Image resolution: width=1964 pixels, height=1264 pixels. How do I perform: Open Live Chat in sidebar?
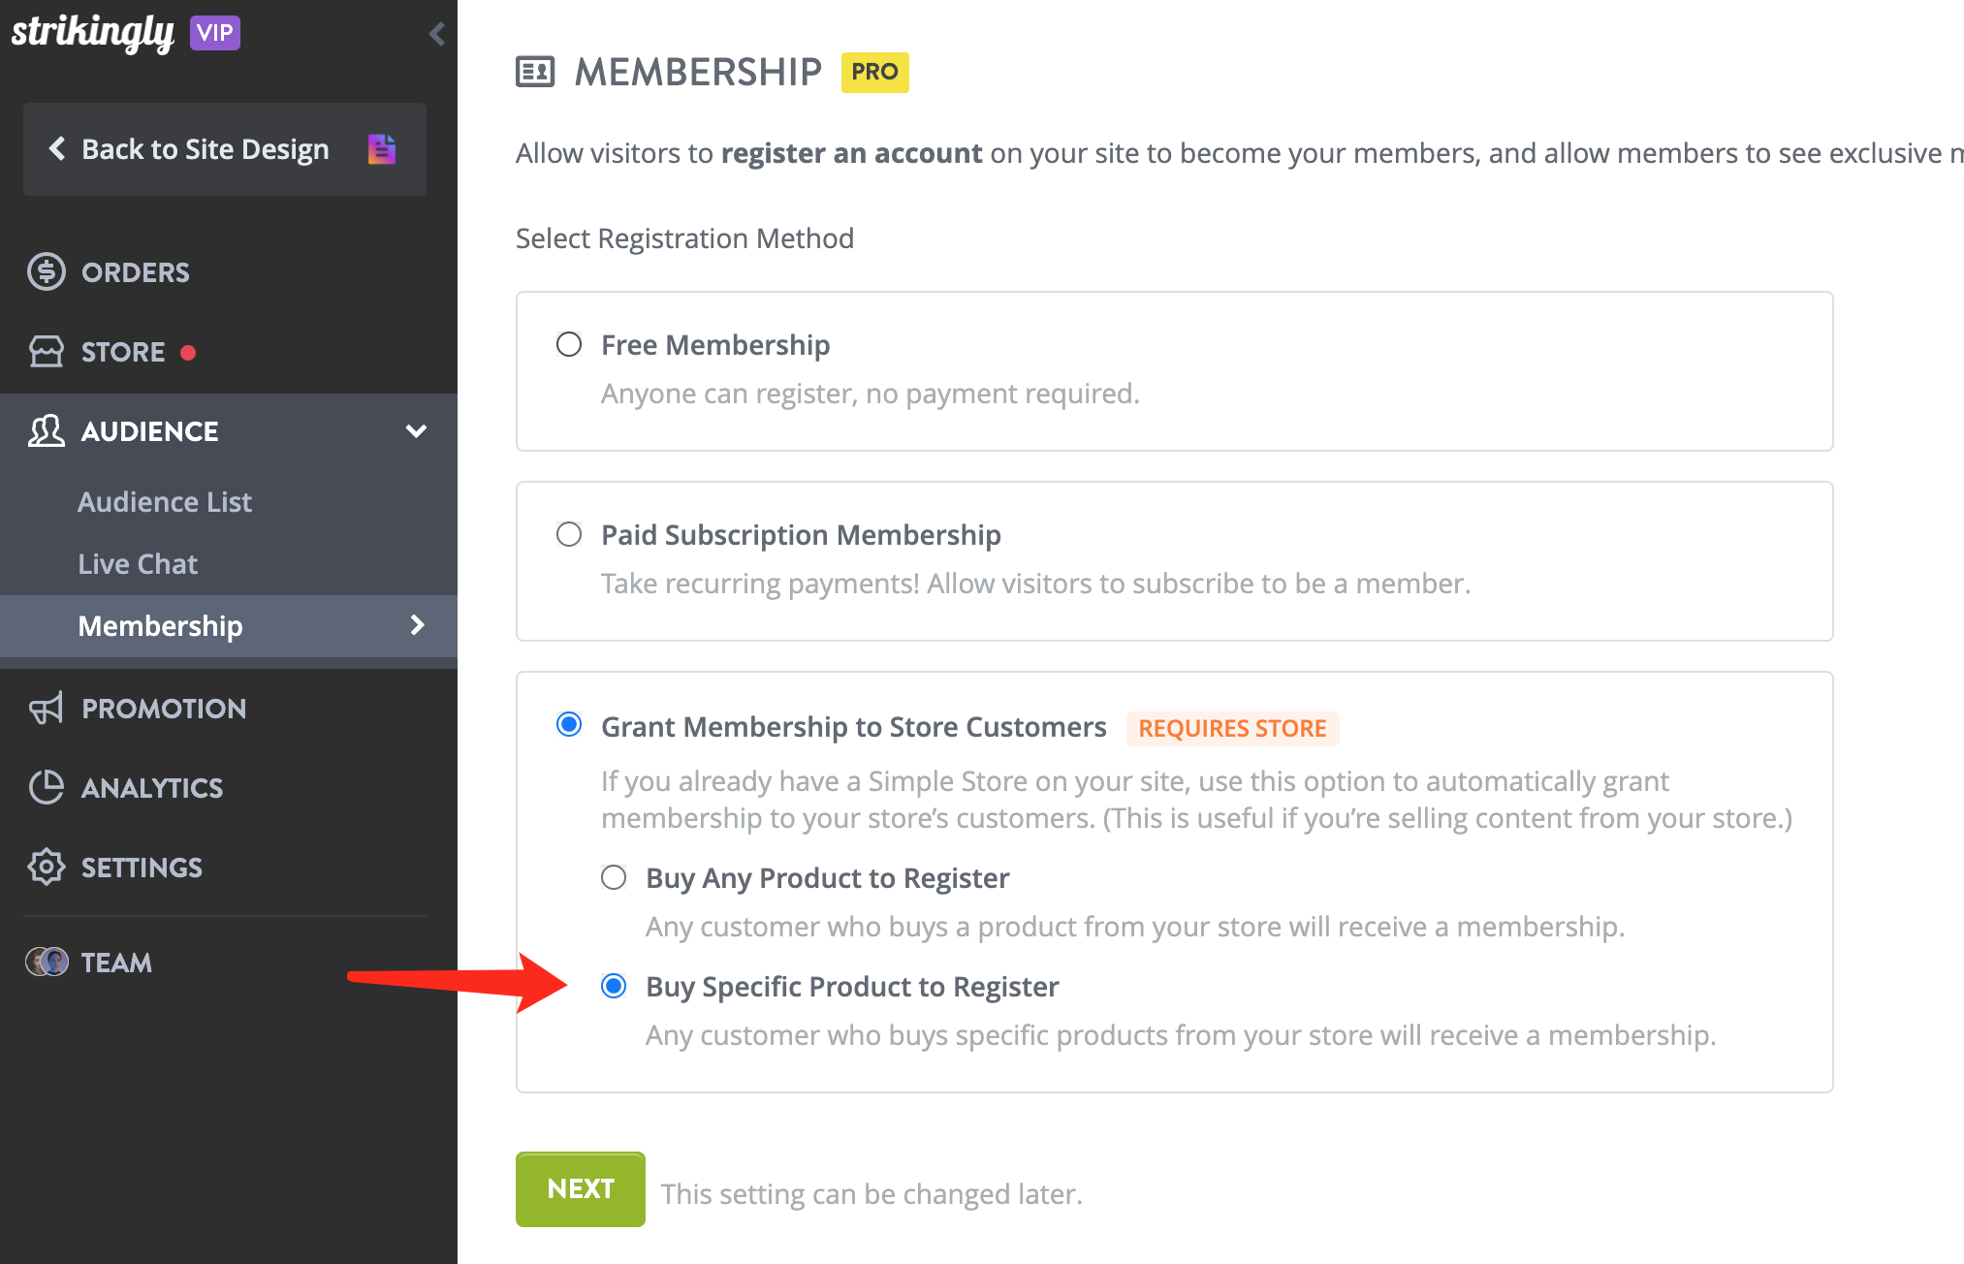pyautogui.click(x=138, y=564)
